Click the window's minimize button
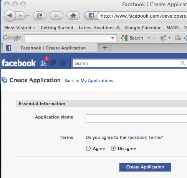This screenshot has height=178, width=187. (15, 4)
